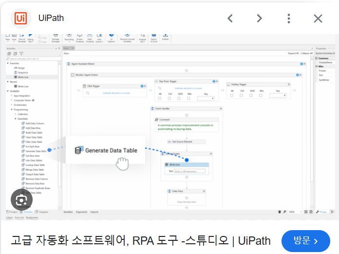Open the three-dot more options menu
The width and height of the screenshot is (339, 254).
(289, 19)
